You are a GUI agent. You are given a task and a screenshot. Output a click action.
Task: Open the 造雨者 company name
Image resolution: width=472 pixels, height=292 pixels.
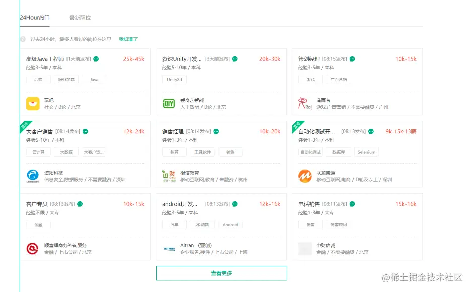tap(323, 100)
